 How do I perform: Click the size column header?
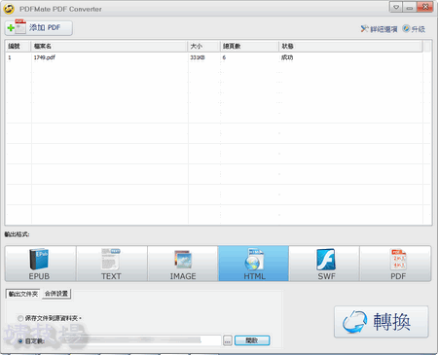203,47
